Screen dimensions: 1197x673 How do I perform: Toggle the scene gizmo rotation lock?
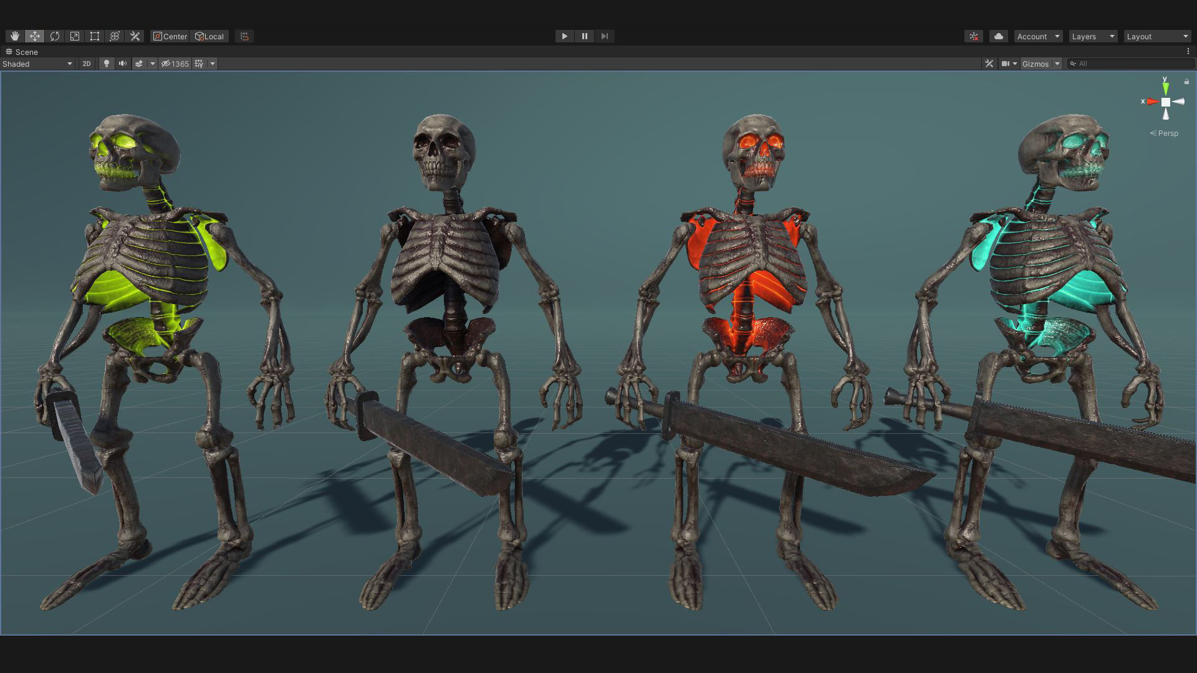[1186, 82]
